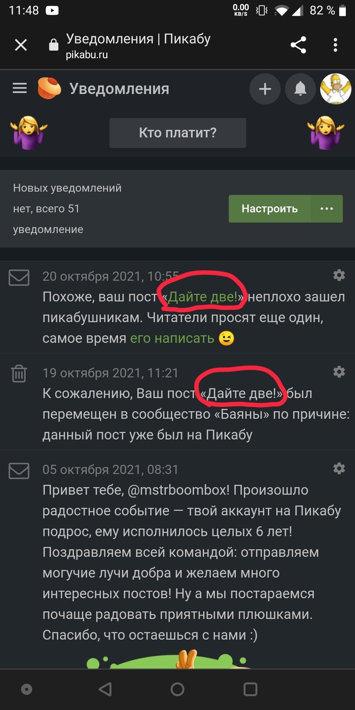Viewport: 355px width, 710px height.
Task: Tap the padlock icon next to pikabu.ru
Action: (53, 46)
